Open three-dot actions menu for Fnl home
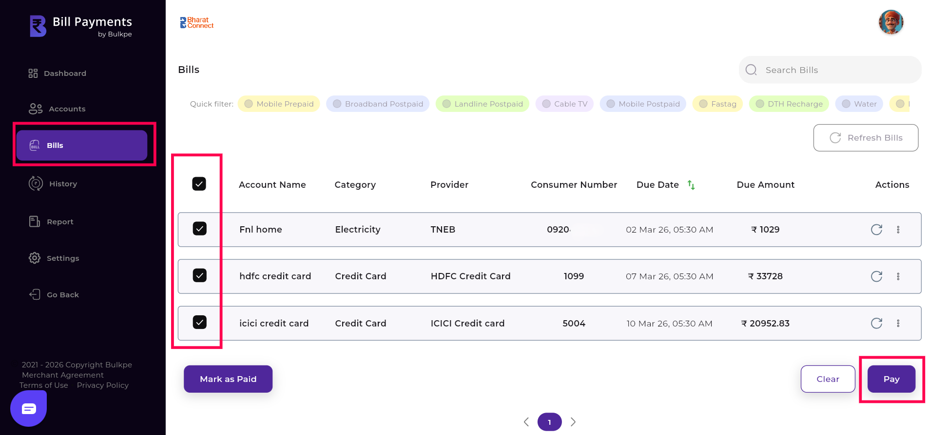This screenshot has height=435, width=928. pyautogui.click(x=898, y=230)
